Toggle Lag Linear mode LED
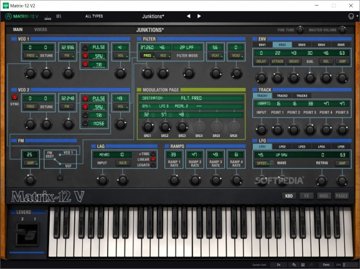Image resolution: width=360 pixels, height=269 pixels. 153,159
